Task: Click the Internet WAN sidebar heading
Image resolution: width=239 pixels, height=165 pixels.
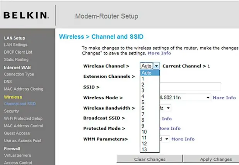Action: coord(17,68)
